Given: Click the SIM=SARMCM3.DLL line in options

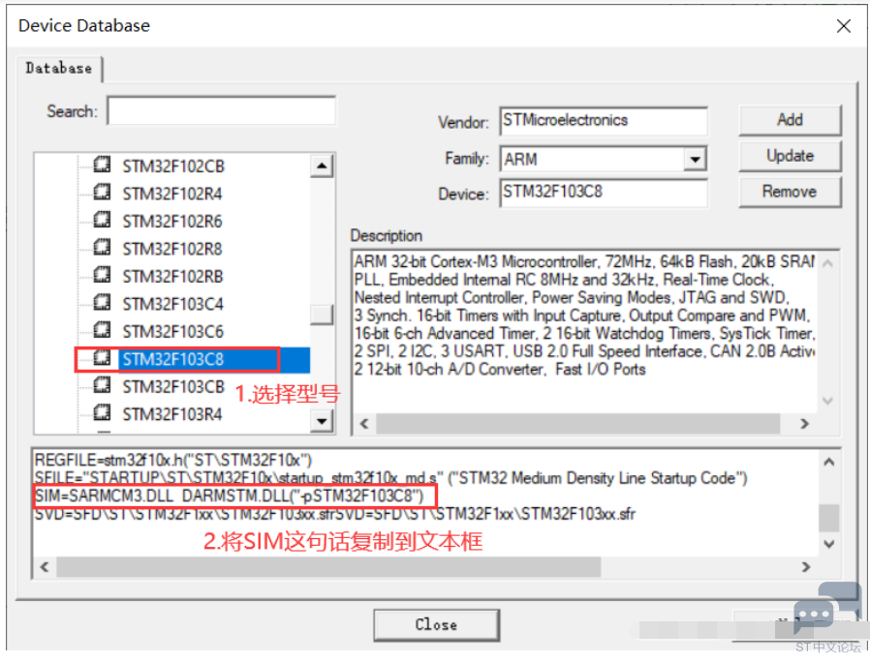Looking at the screenshot, I should coord(230,496).
